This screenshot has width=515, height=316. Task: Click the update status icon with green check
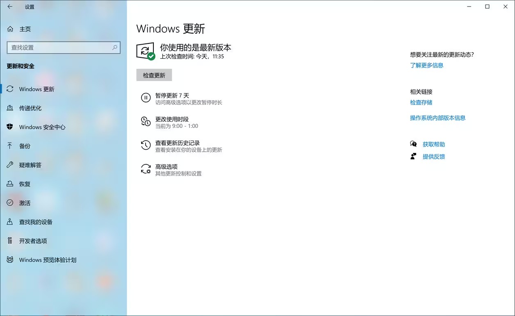click(x=146, y=51)
